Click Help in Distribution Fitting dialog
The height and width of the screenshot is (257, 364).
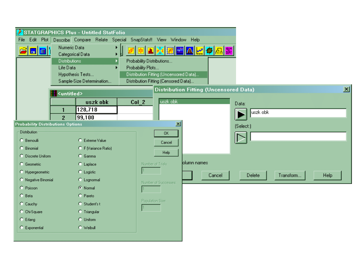point(328,175)
